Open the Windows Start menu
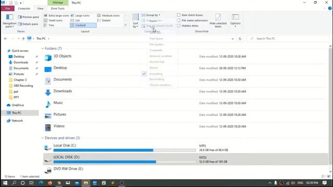The width and height of the screenshot is (333, 187). click(5, 183)
